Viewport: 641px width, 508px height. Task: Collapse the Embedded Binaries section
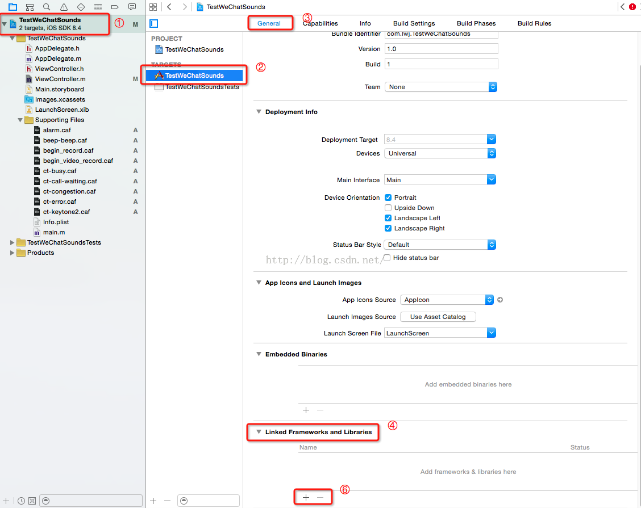(259, 354)
